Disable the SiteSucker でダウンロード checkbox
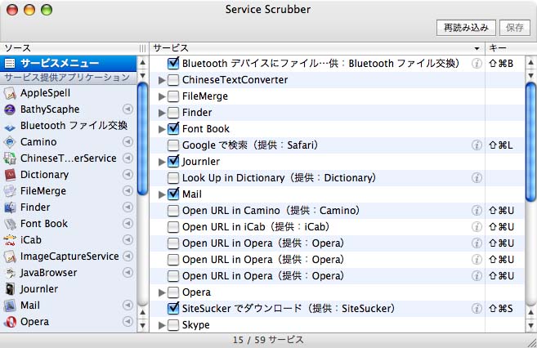Viewport: 537px width, 348px height. click(173, 309)
